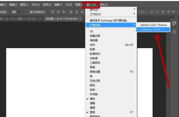Screen dimensions: 179x117
Task: Expand the collapsed panel dock arrows
Action: pyautogui.click(x=176, y=17)
